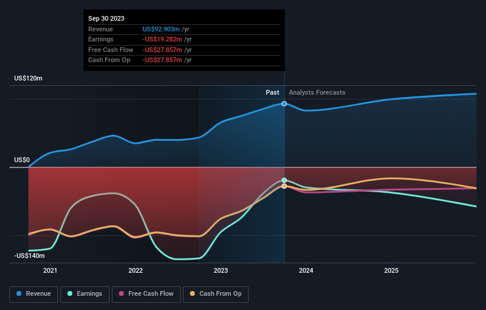Click the 2021 x-axis label
This screenshot has height=310, width=486.
coord(50,271)
